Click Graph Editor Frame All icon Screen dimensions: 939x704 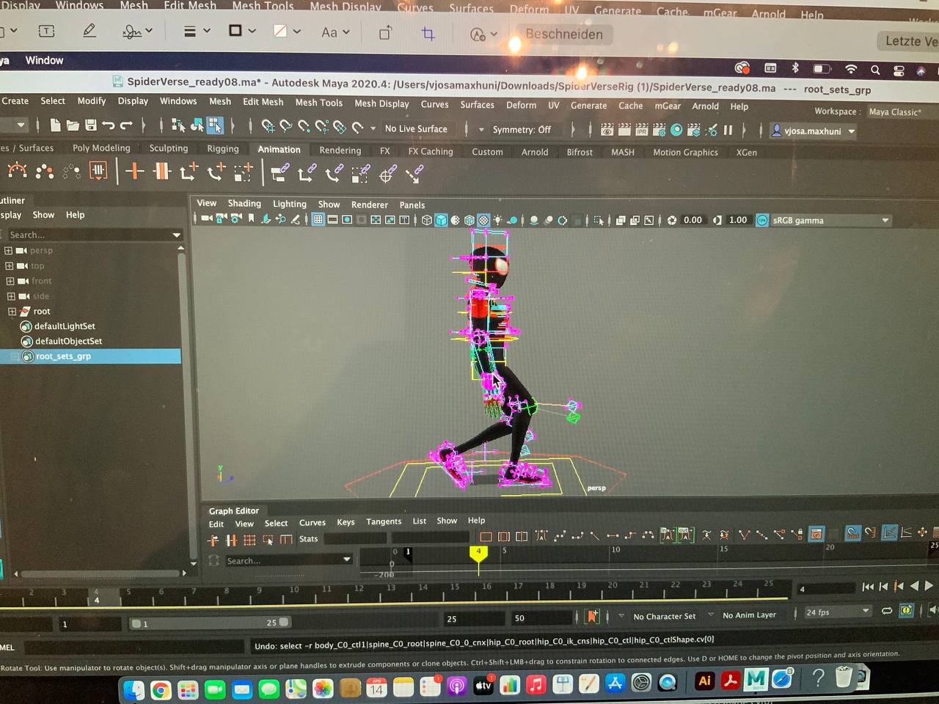pos(486,537)
